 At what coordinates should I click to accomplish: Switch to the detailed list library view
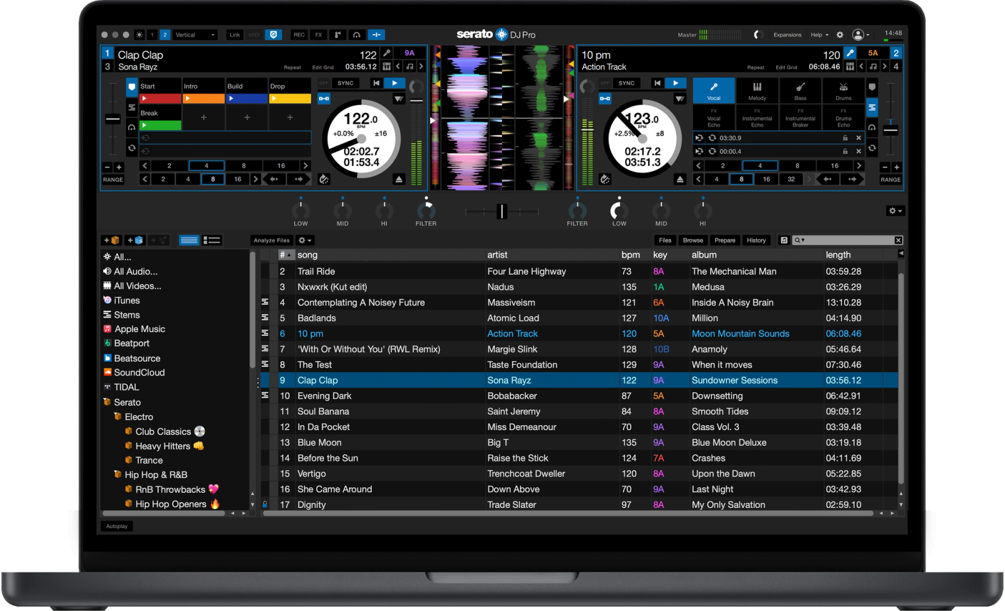[212, 240]
